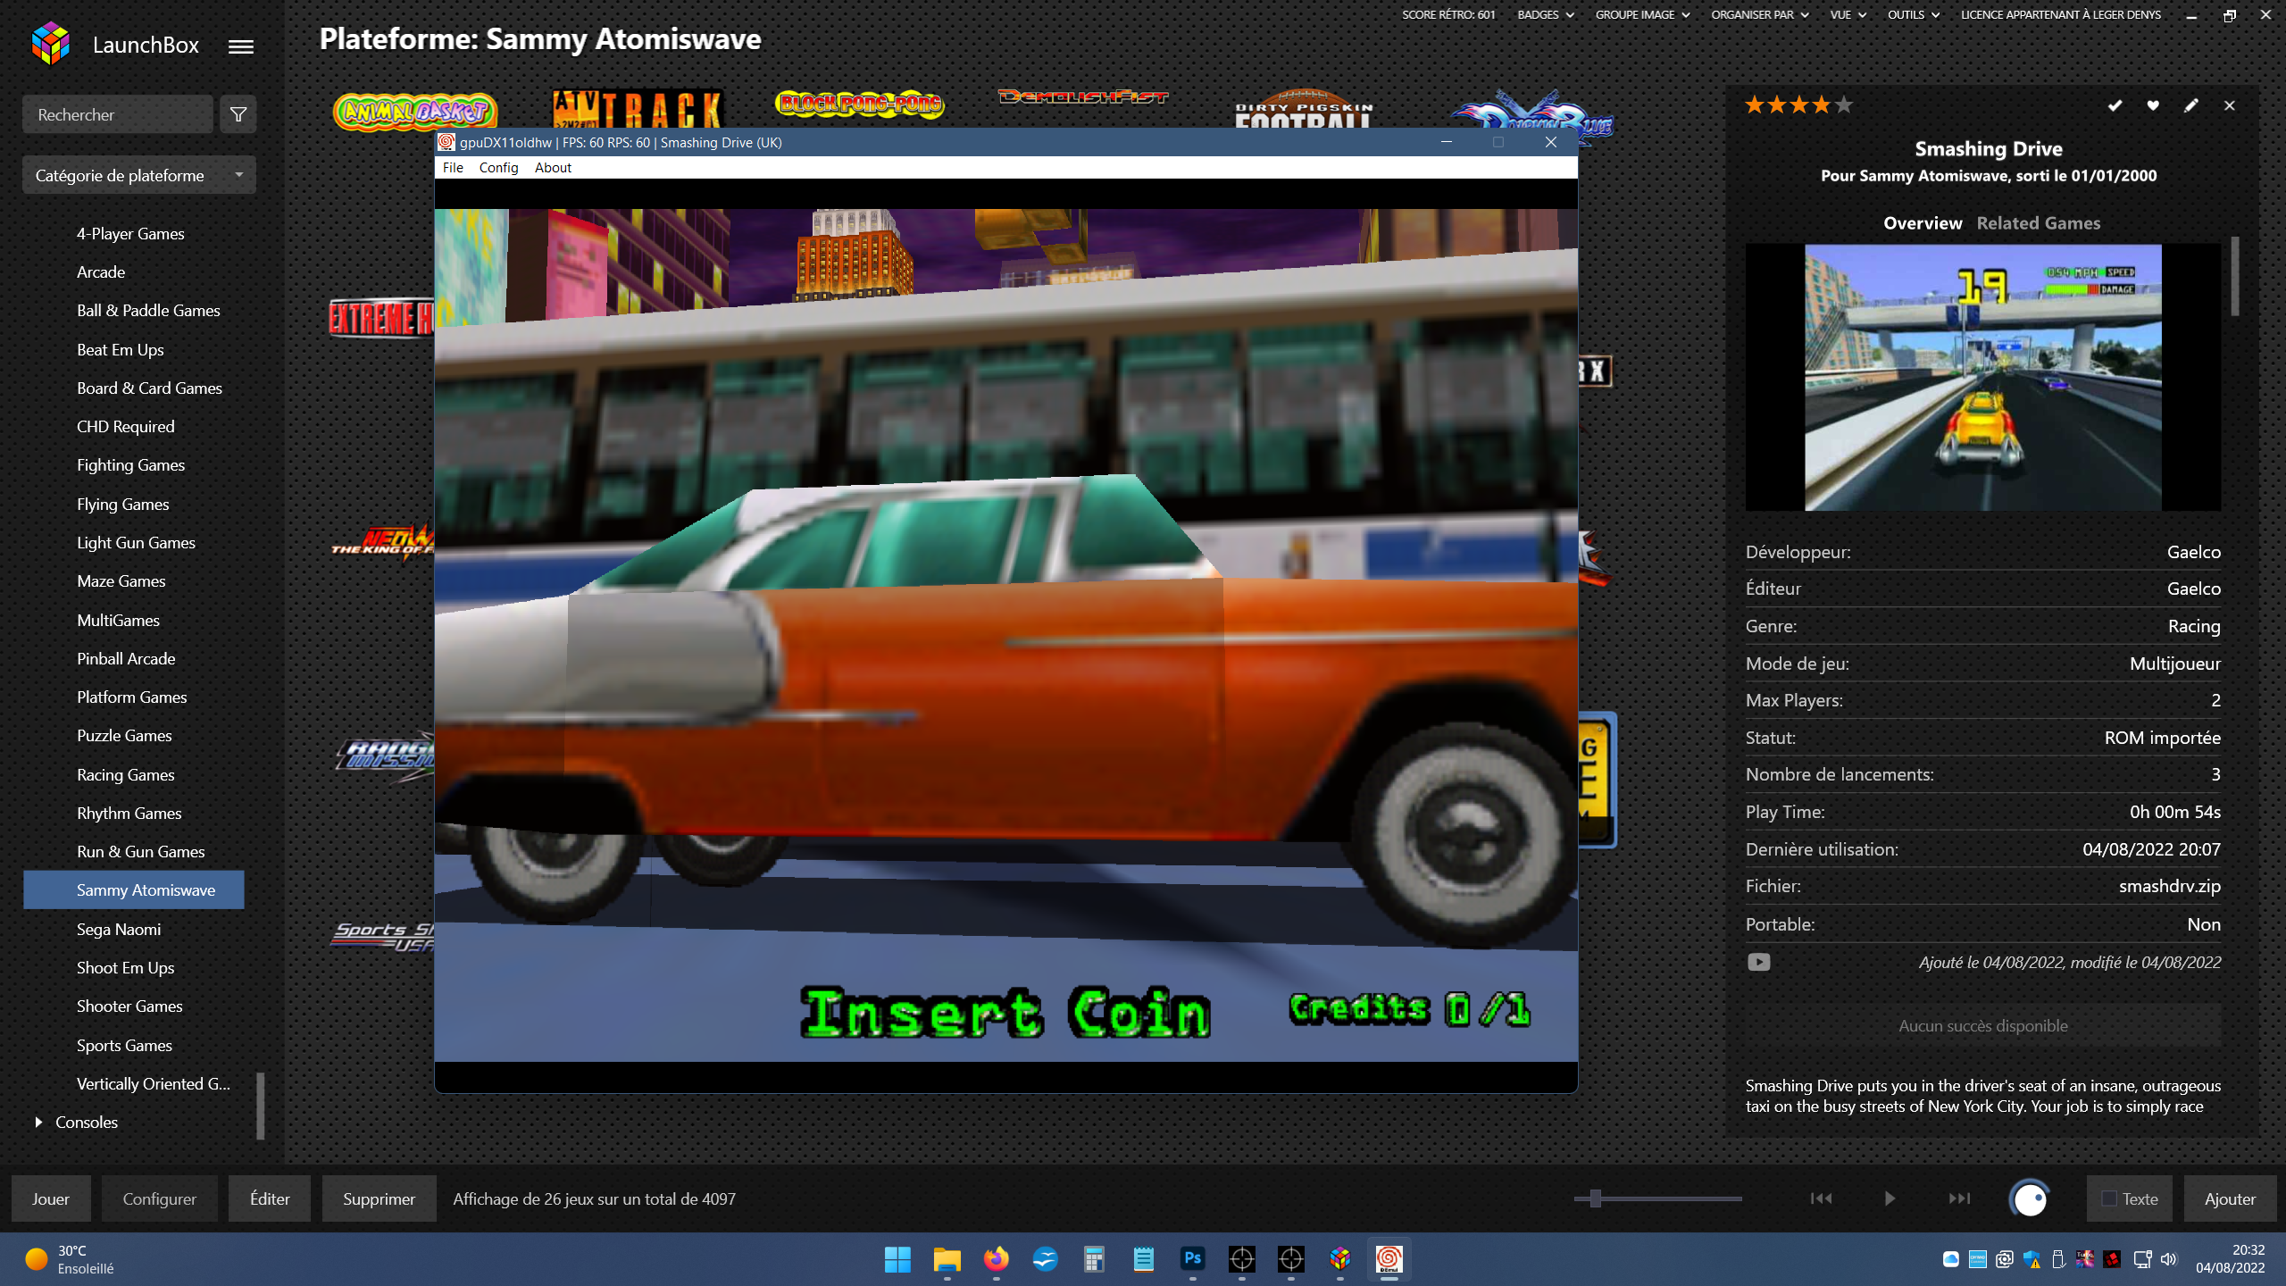This screenshot has height=1286, width=2286.
Task: Open the Badges dropdown menu
Action: 1546,14
